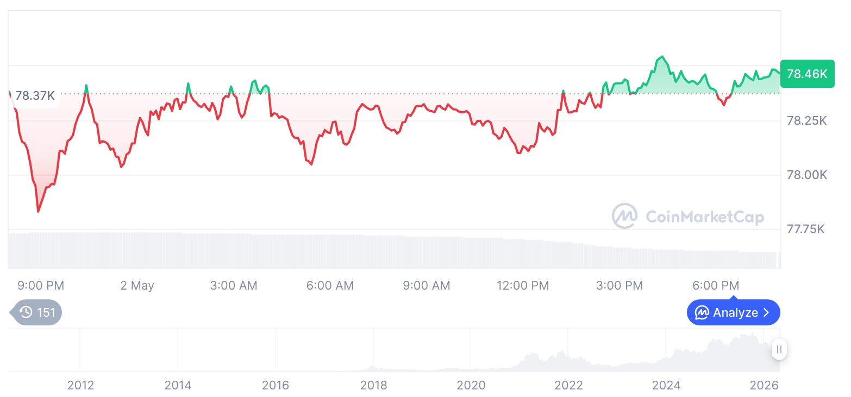Screen dimensions: 851x397
Task: Click the 78.37K opening price label
Action: coord(35,96)
